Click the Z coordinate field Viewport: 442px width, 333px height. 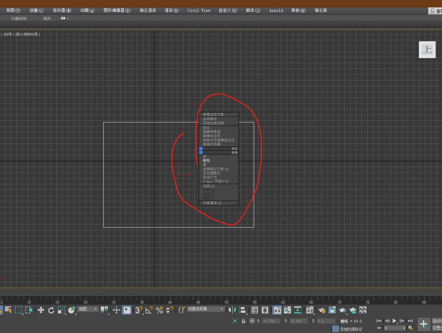pyautogui.click(x=326, y=321)
